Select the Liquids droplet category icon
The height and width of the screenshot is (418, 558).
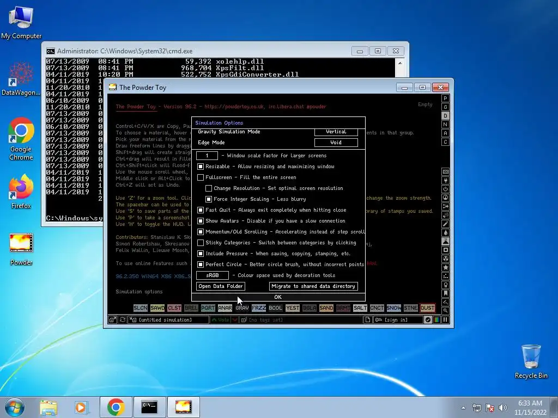[445, 232]
